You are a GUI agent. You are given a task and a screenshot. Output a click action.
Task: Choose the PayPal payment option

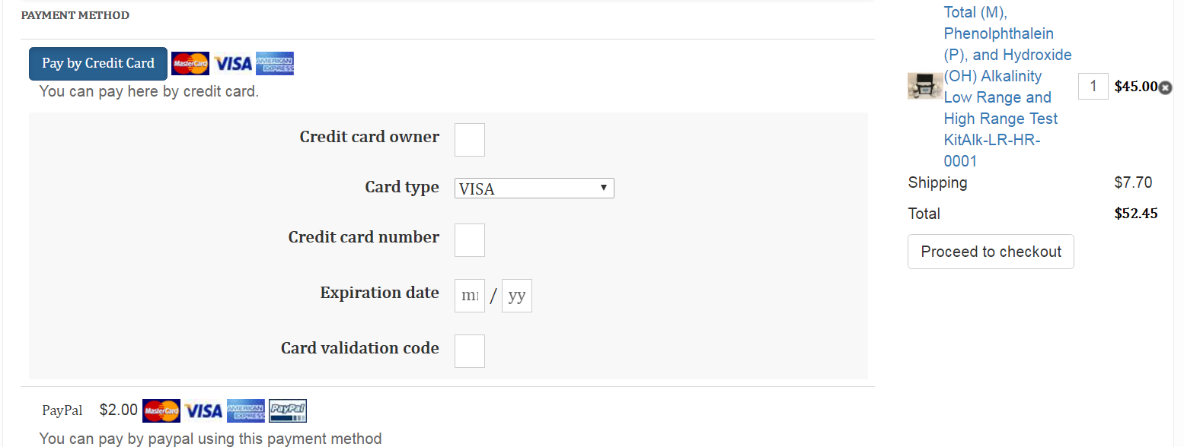(x=62, y=411)
